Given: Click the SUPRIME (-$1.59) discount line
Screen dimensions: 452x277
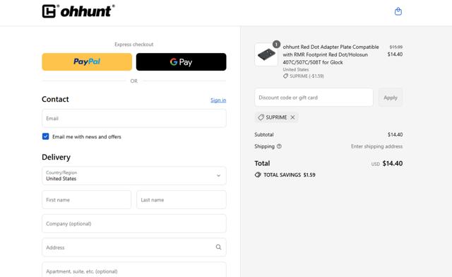Looking at the screenshot, I should click(304, 76).
